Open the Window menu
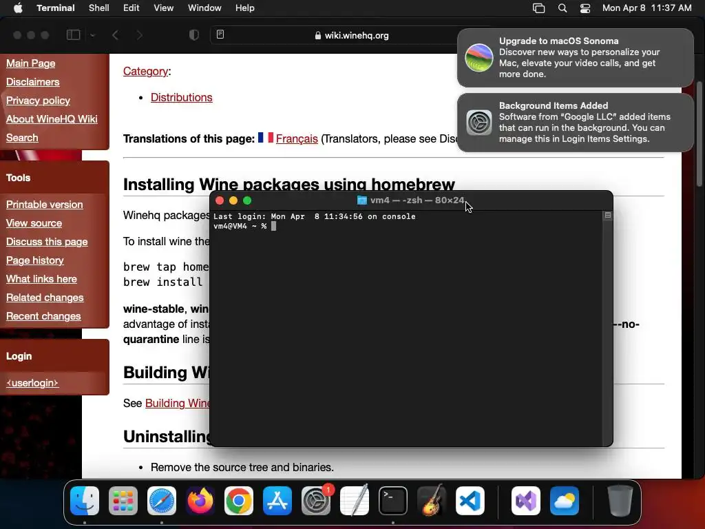The image size is (705, 529). (204, 8)
